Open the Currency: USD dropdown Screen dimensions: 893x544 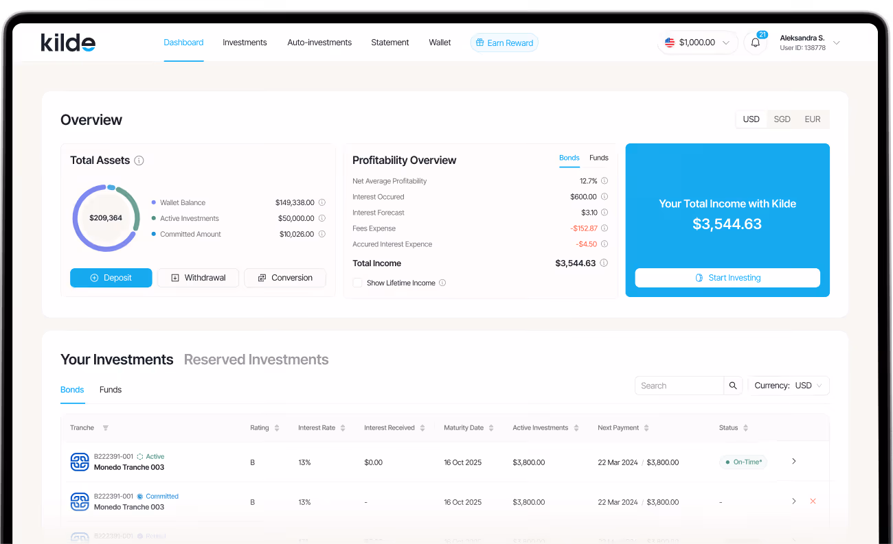(789, 386)
